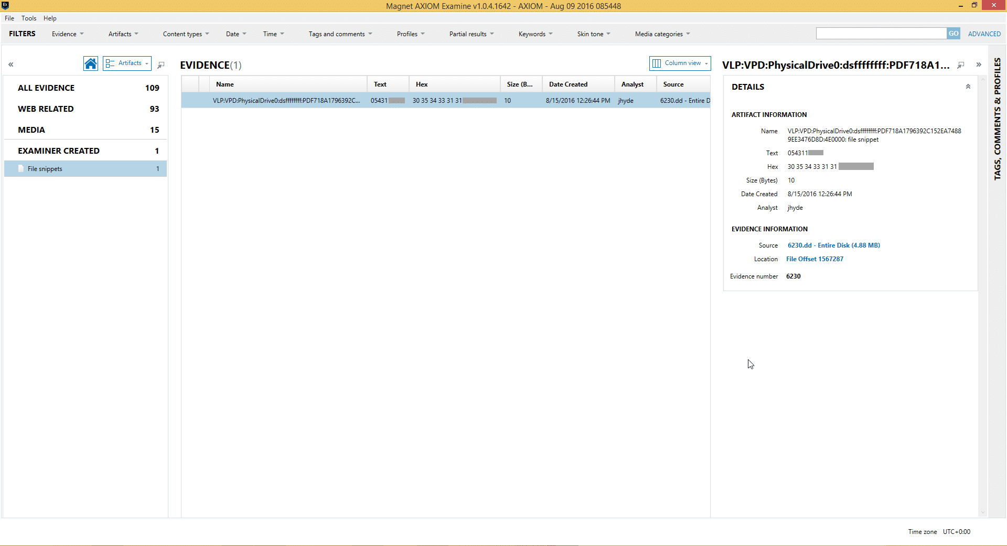Image resolution: width=1007 pixels, height=546 pixels.
Task: Select EXAMINER CREATED category
Action: click(86, 151)
